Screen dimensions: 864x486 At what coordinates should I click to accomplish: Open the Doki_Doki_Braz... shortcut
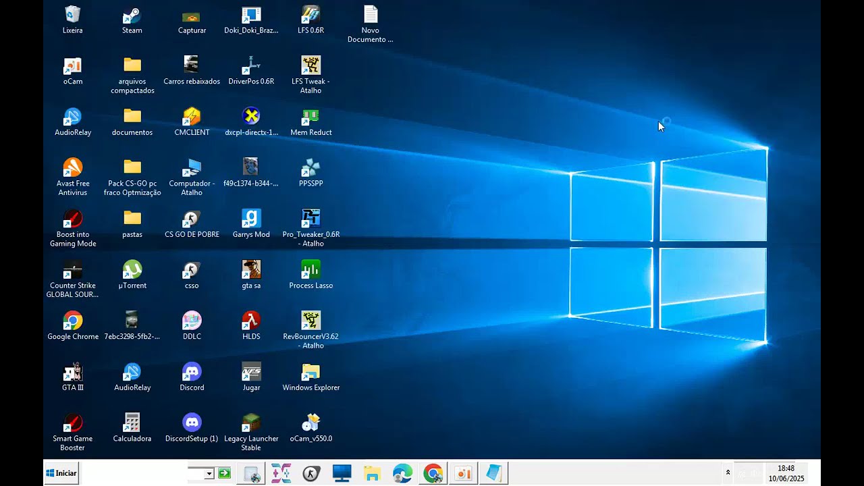pyautogui.click(x=251, y=20)
